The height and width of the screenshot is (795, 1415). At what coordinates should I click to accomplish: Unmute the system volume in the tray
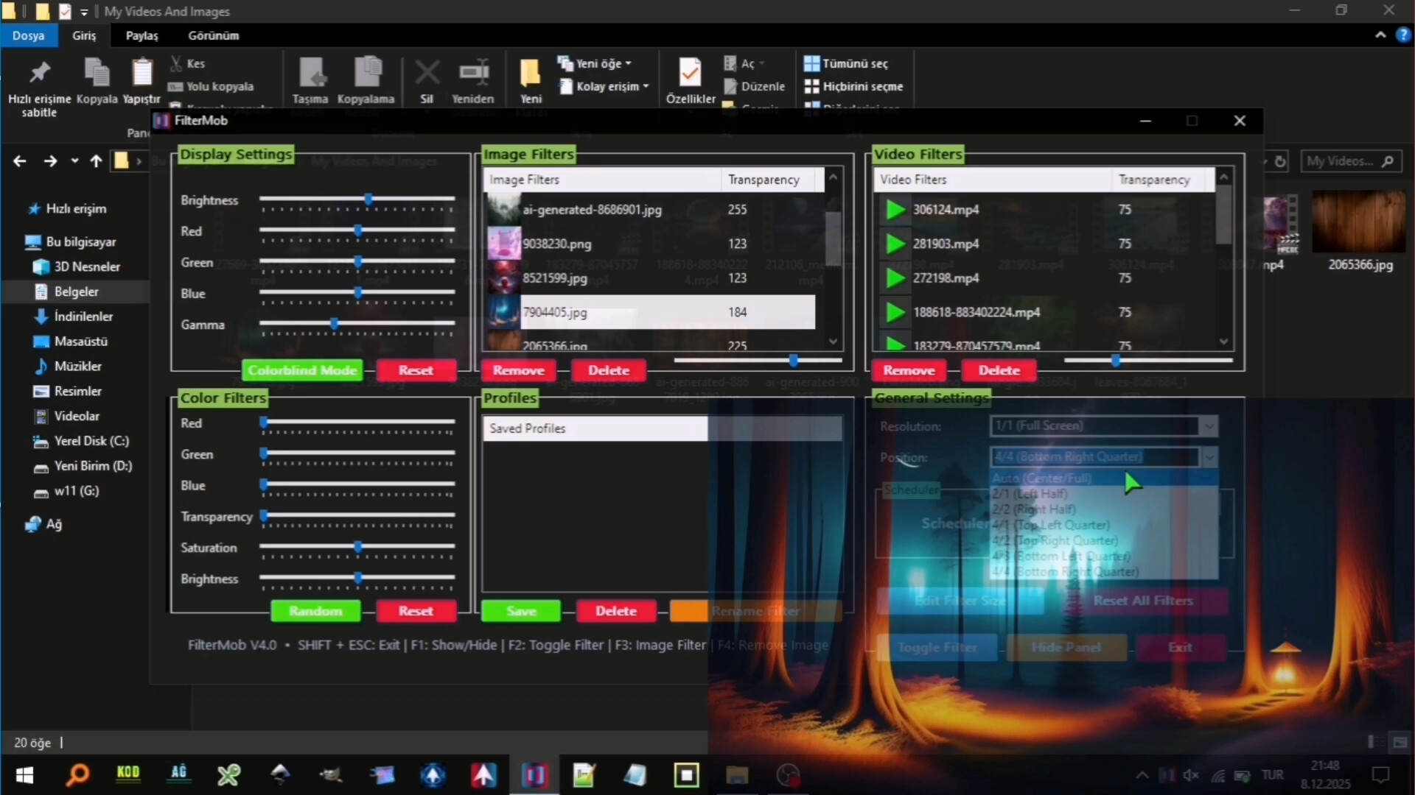(1191, 775)
